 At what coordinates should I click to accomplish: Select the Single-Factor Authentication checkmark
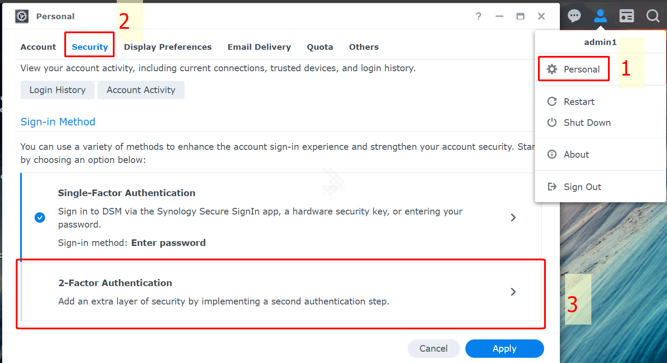click(40, 218)
